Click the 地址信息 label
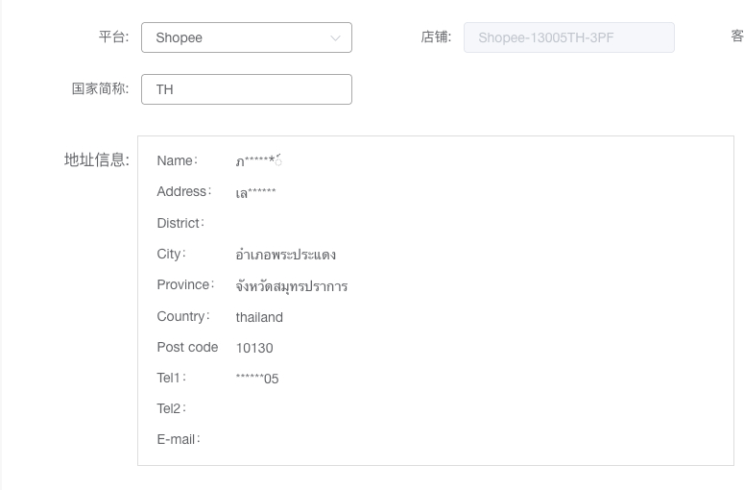 96,159
